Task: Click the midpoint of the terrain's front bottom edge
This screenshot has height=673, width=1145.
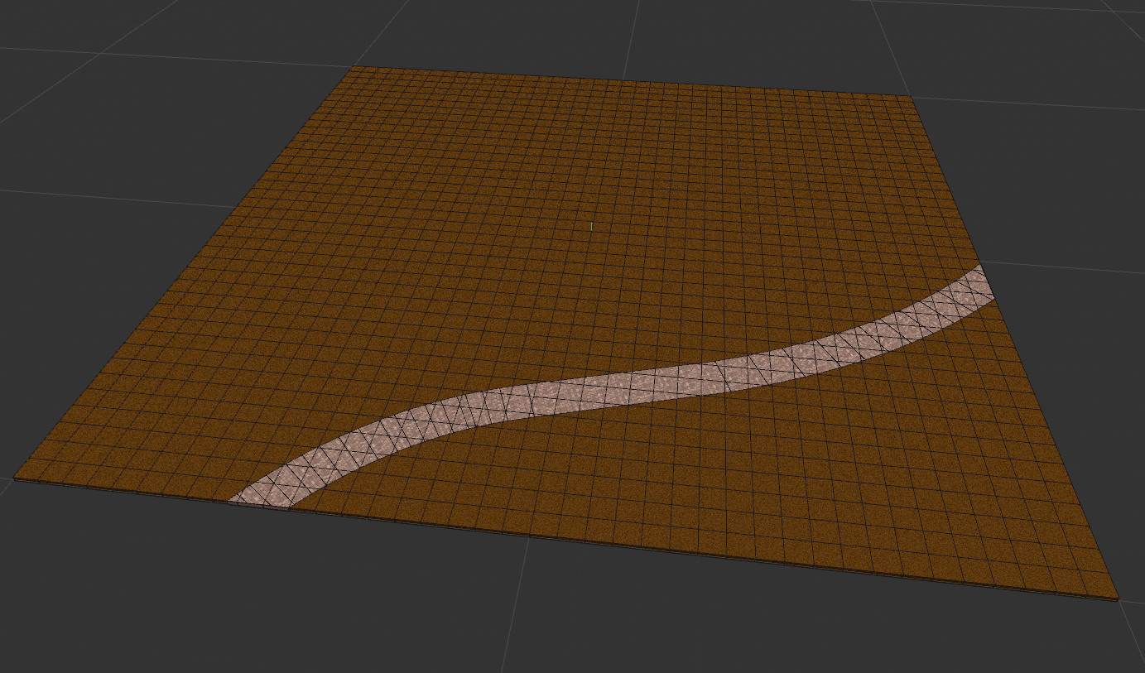Action: tap(563, 536)
